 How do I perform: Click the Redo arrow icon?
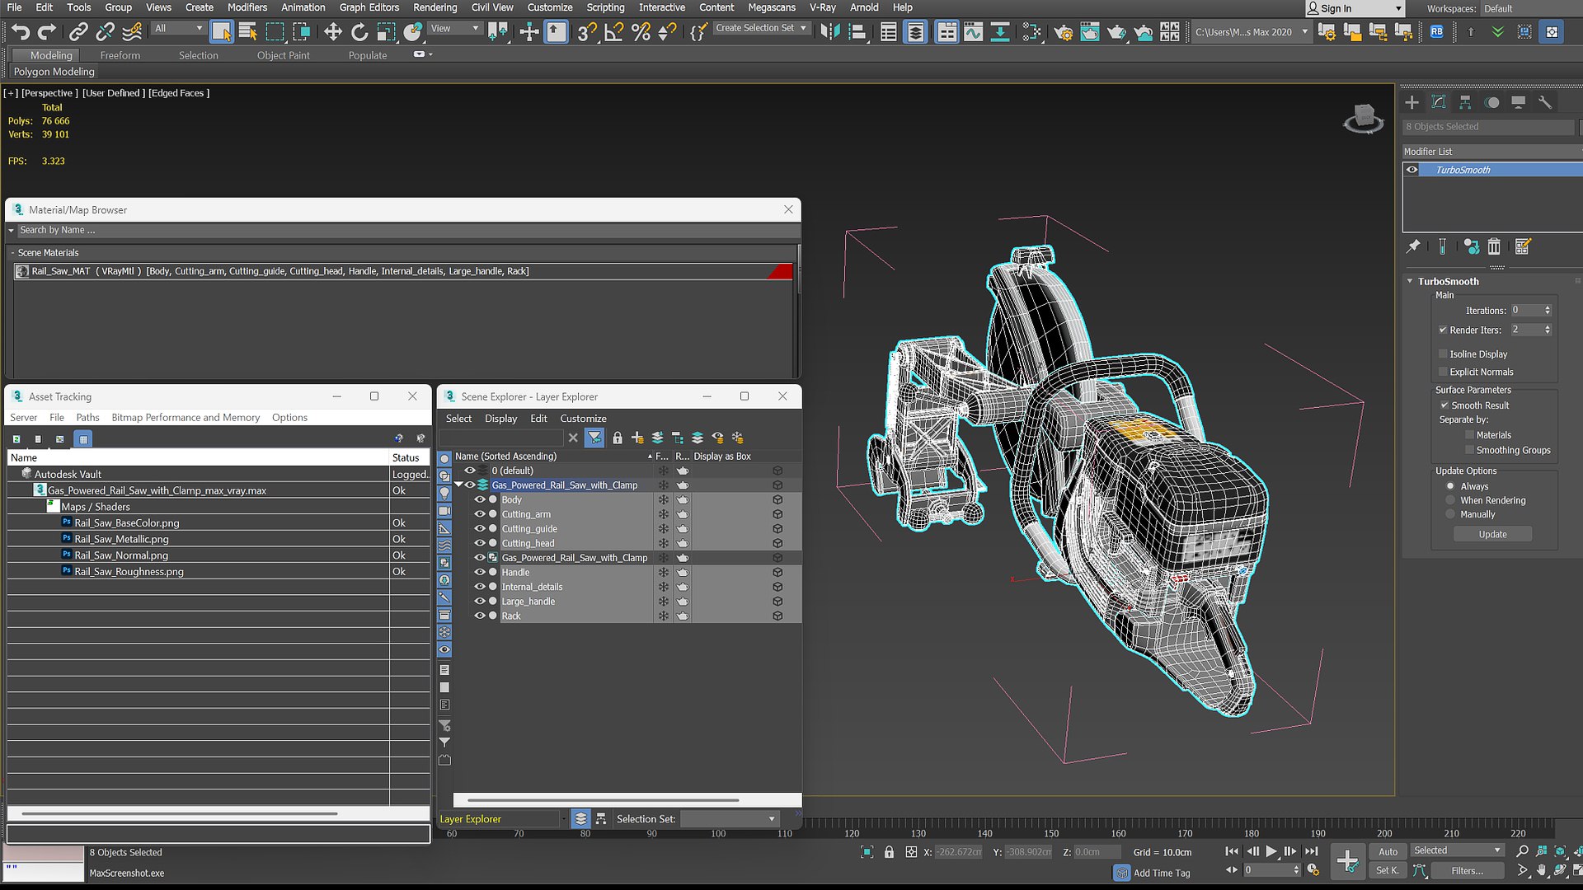47,32
